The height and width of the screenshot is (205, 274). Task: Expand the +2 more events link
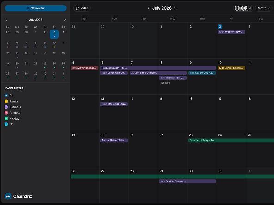pos(165,83)
